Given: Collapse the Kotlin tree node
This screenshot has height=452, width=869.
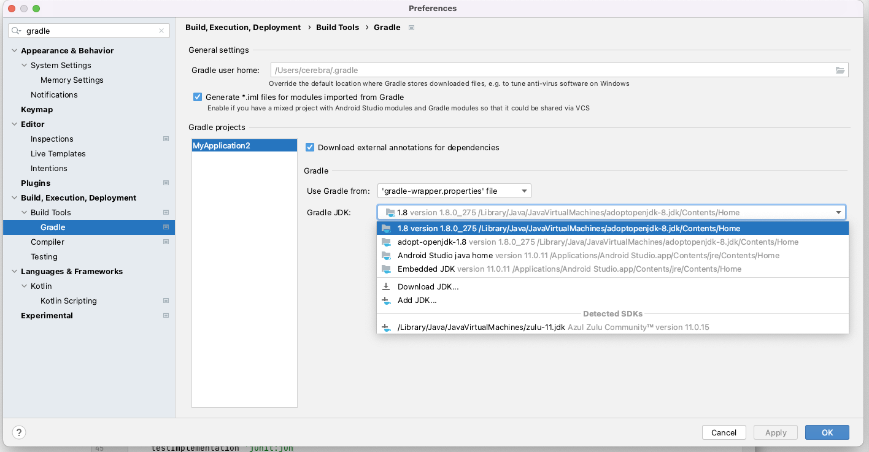Looking at the screenshot, I should (x=25, y=286).
